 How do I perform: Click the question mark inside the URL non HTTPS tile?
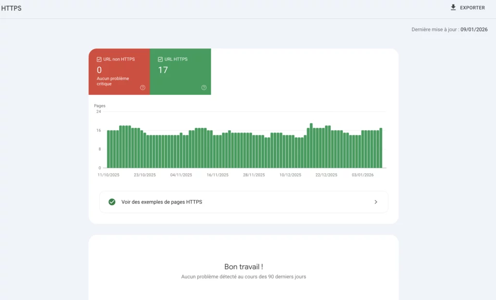click(143, 88)
